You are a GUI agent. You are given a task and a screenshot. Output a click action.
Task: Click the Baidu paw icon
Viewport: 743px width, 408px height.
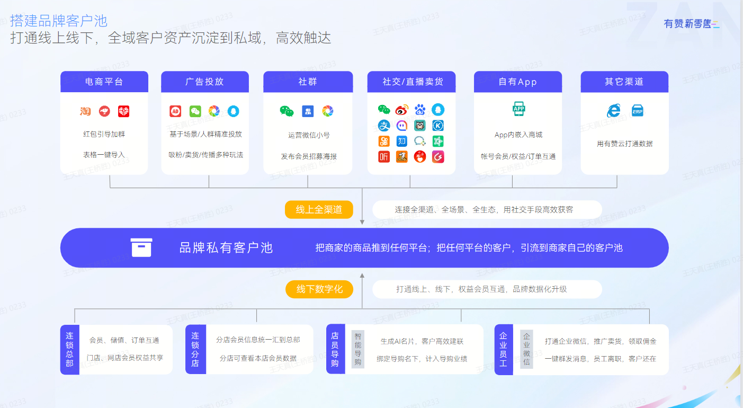tap(420, 110)
